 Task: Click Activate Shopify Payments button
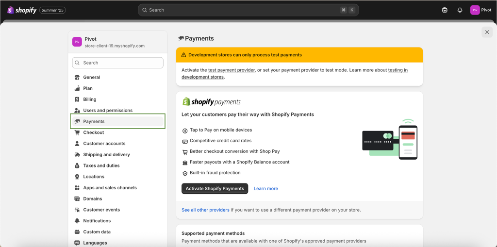[x=215, y=188]
